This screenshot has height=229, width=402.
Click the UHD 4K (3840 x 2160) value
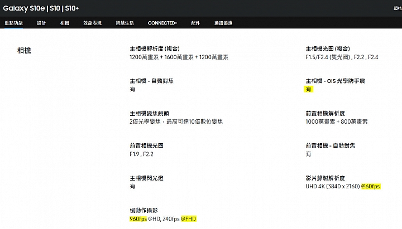pos(333,186)
